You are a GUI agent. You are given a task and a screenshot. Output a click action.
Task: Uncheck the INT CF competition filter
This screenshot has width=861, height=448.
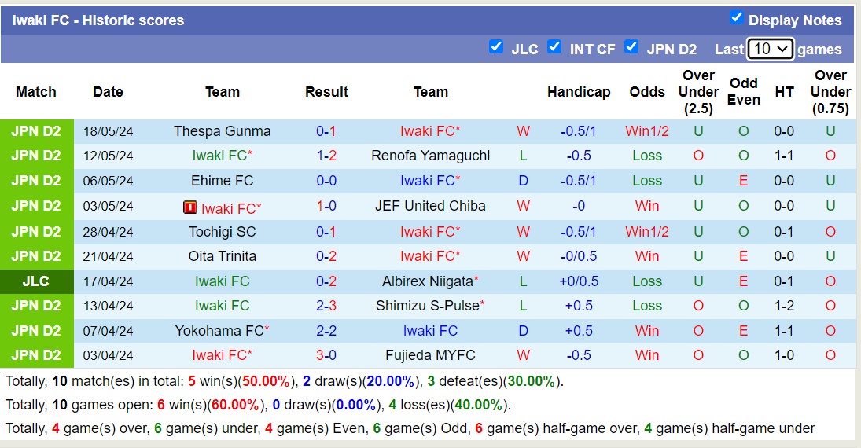[x=554, y=46]
